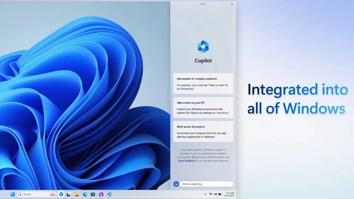The image size is (354, 199).
Task: Open Microsoft Edge from the taskbar
Action: point(85,194)
